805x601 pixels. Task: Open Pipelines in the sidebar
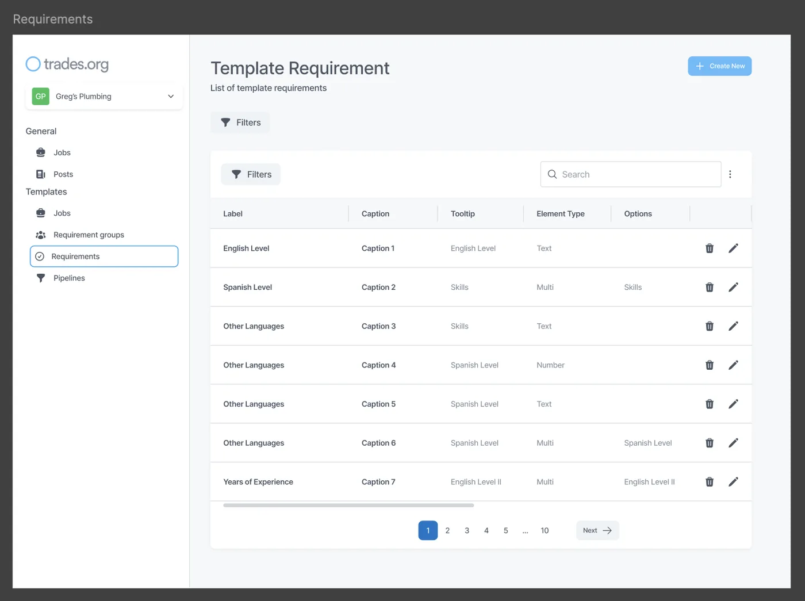pos(69,278)
